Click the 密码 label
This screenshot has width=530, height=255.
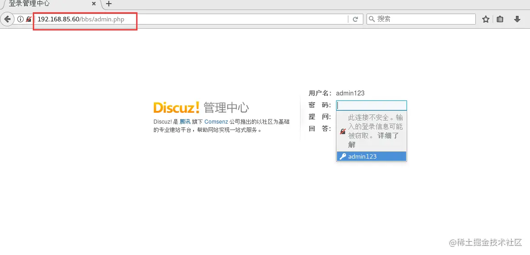click(320, 105)
